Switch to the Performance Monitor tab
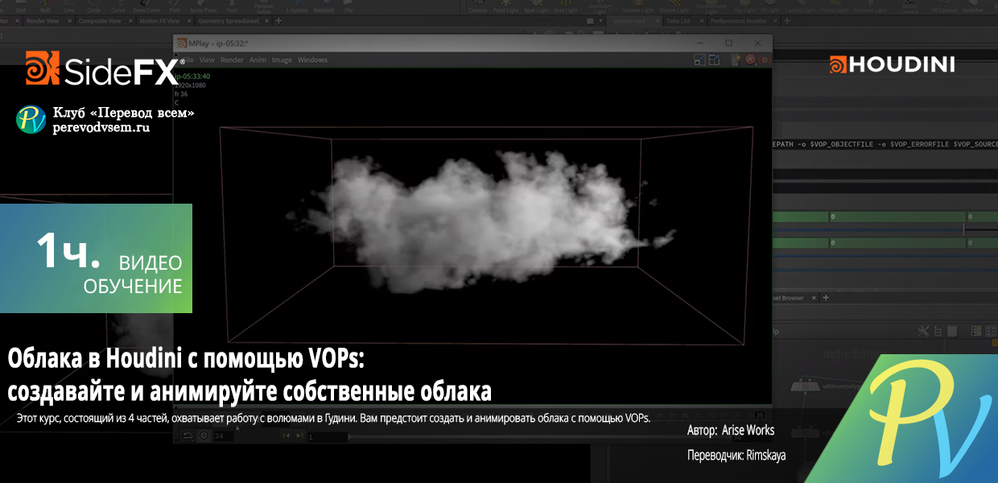 tap(740, 20)
